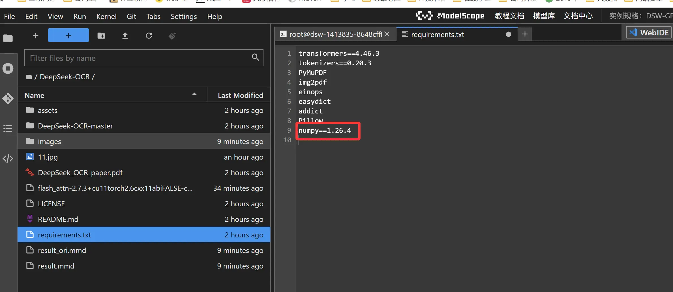The width and height of the screenshot is (673, 292).
Task: Open the Git sidebar panel
Action: point(8,98)
